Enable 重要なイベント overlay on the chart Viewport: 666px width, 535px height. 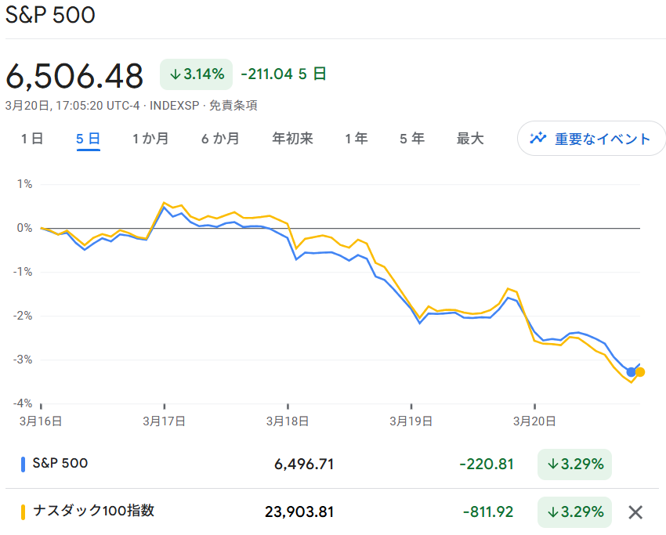tap(592, 138)
